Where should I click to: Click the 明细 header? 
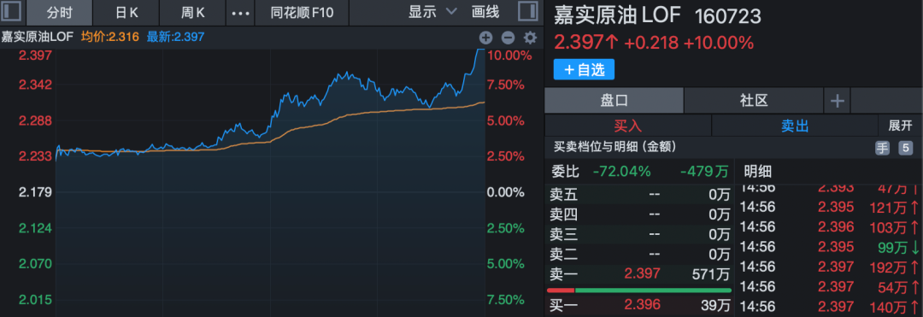click(757, 172)
